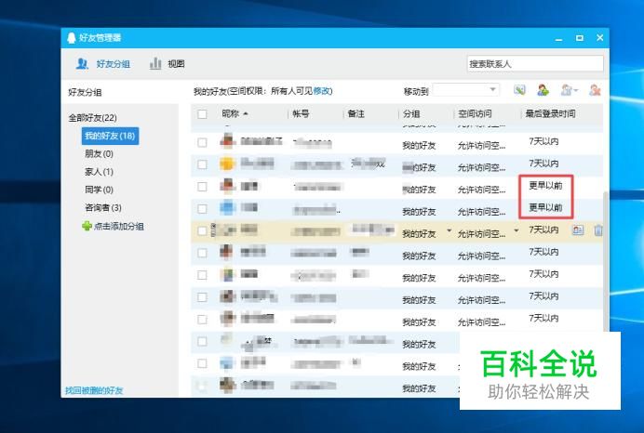Minimize the 好友管理器 window
The height and width of the screenshot is (433, 644).
[558, 38]
